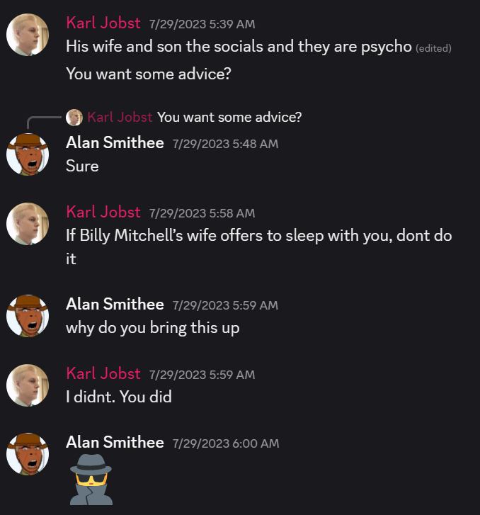Image resolution: width=480 pixels, height=515 pixels.
Task: Click the Alan Smithee username above "Sure"
Action: [115, 142]
